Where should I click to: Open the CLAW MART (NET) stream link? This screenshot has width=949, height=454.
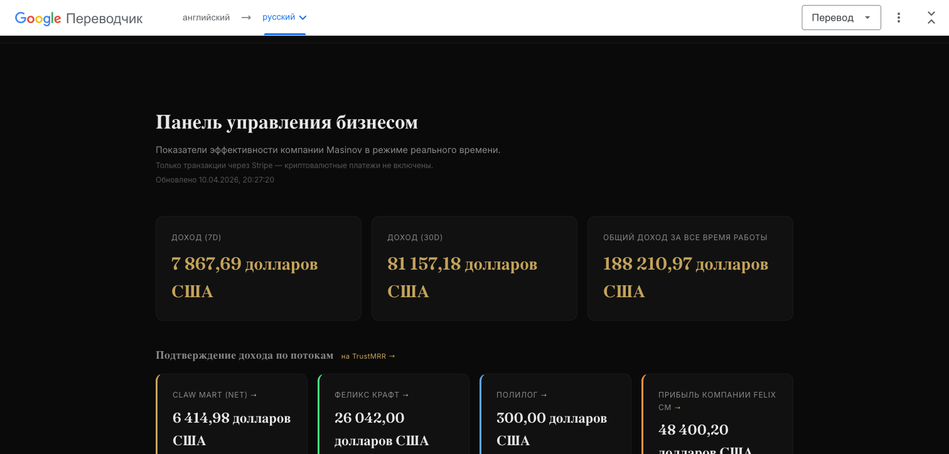click(x=215, y=395)
